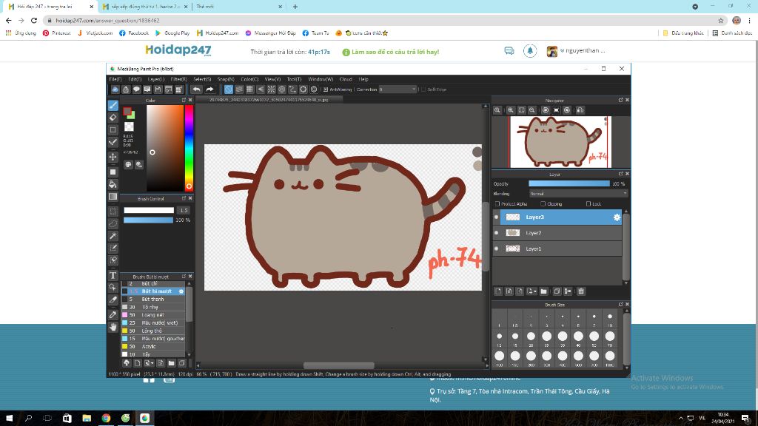
Task: Hide Layer2 visibility dot
Action: pyautogui.click(x=497, y=233)
